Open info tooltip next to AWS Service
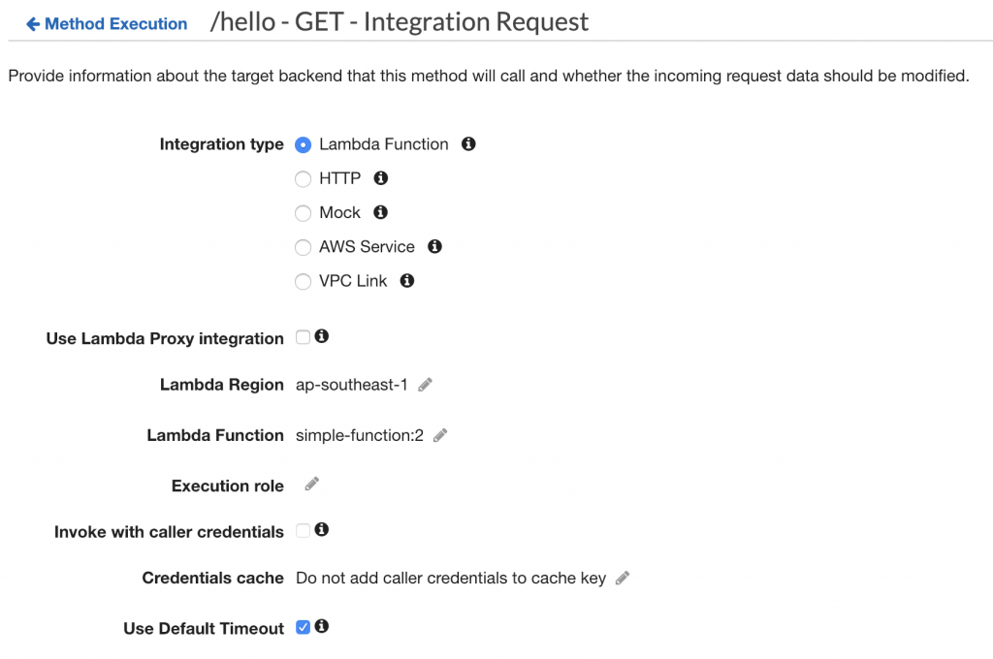Image resolution: width=993 pixels, height=659 pixels. [434, 246]
